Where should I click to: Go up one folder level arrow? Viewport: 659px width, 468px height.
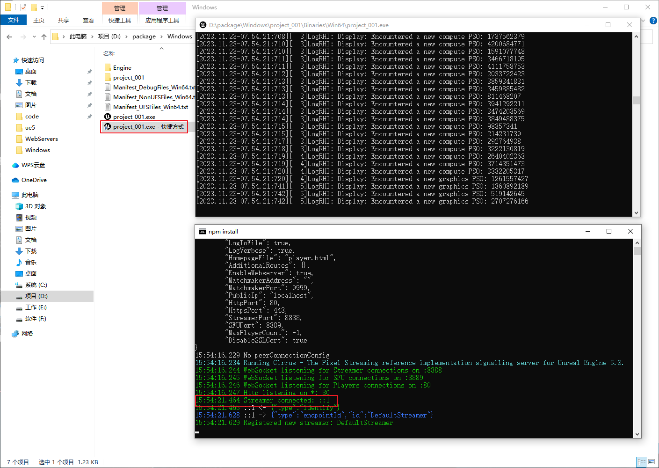coord(44,37)
